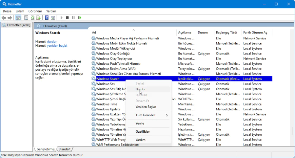Click the yeniden başlat link in the description pane
Image resolution: width=295 pixels, height=158 pixels.
[57, 46]
